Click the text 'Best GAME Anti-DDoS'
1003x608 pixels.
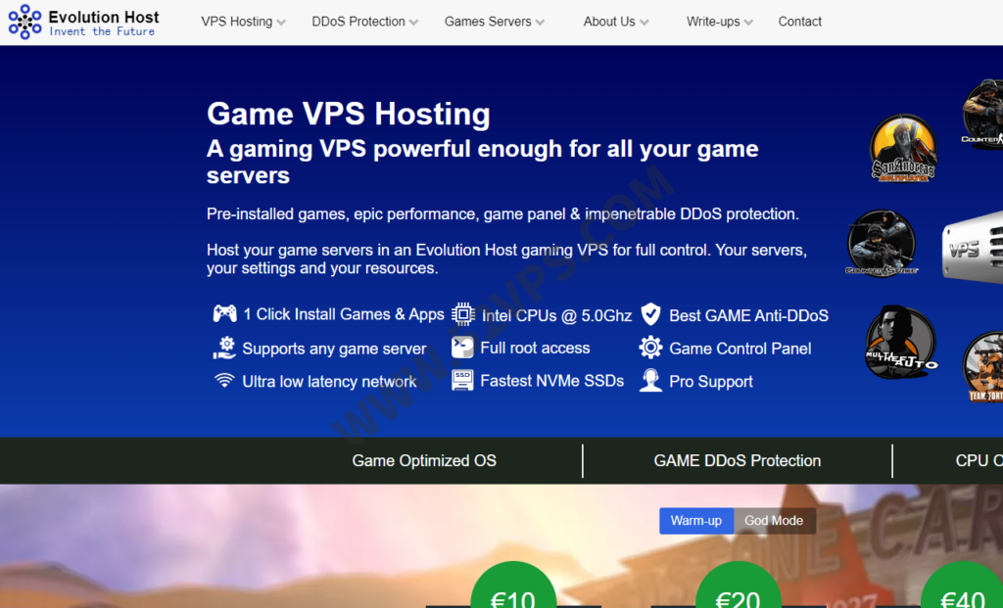748,315
